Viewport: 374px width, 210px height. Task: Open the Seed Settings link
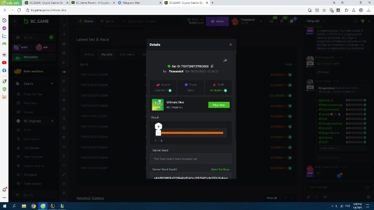tap(220, 170)
